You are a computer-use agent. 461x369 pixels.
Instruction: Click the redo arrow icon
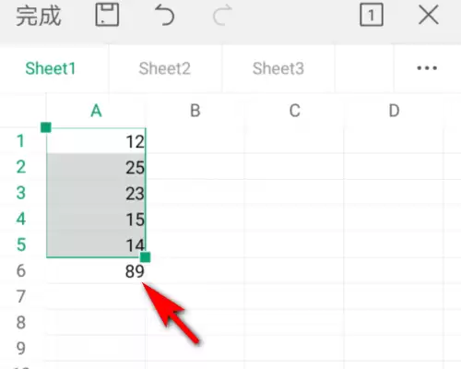(x=222, y=15)
